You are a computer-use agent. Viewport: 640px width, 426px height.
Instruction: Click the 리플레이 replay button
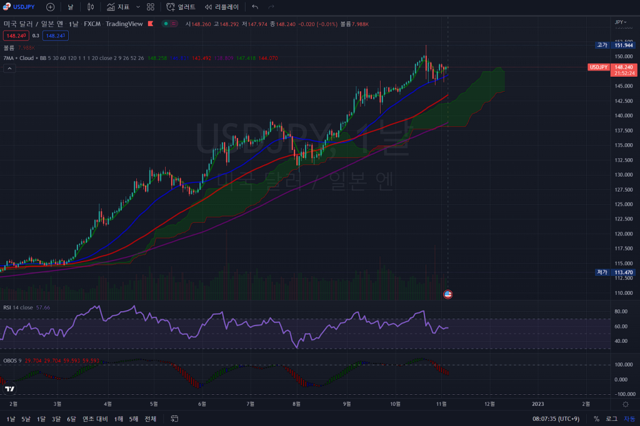click(x=222, y=7)
